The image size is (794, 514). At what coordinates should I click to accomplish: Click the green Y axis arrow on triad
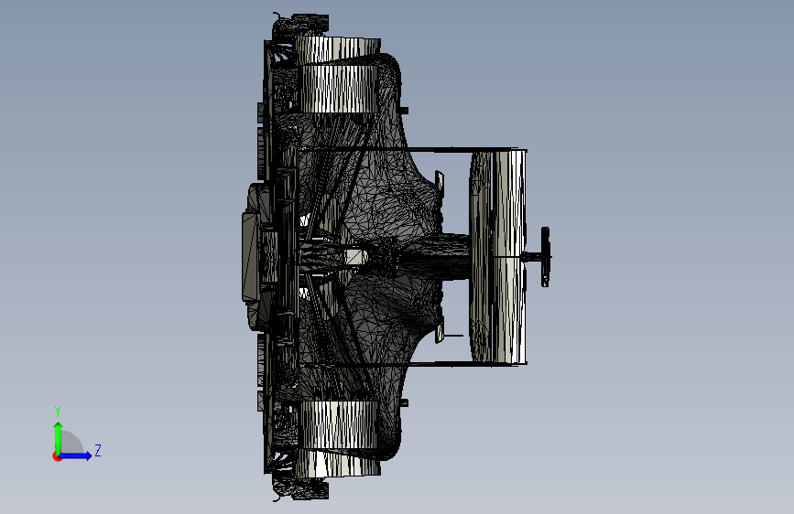click(x=59, y=437)
